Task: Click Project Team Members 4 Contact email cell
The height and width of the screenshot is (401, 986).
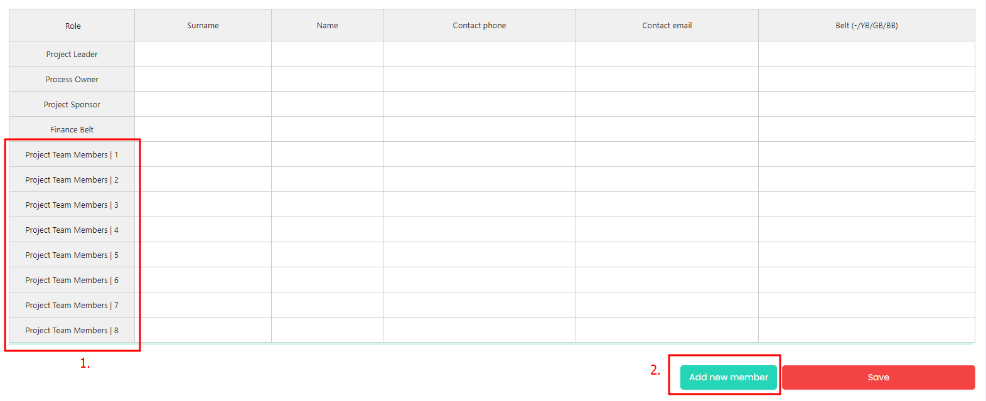Action: 667,230
